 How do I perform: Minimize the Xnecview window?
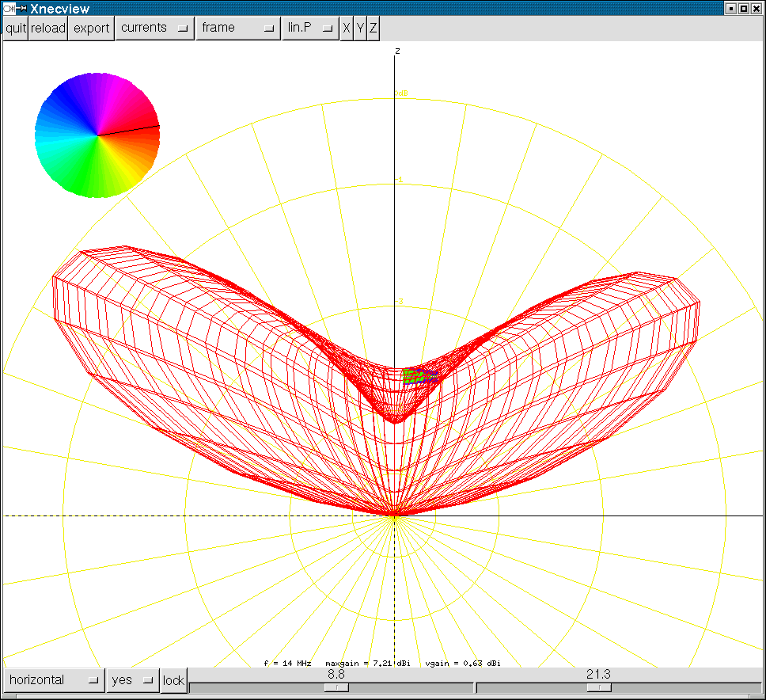(x=731, y=8)
